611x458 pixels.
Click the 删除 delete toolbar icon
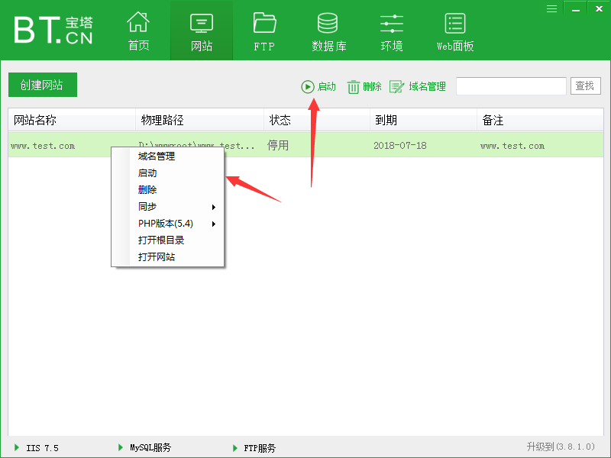pos(364,86)
